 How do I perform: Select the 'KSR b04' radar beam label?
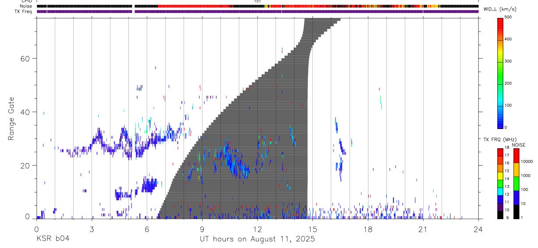[x=53, y=239]
